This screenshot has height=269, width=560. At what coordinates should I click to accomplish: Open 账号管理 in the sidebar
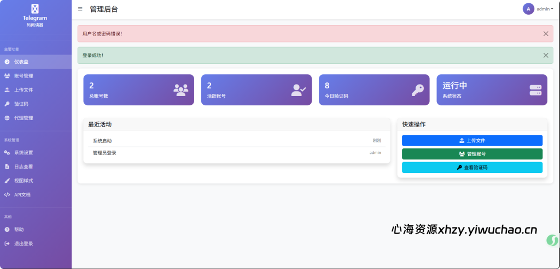(24, 76)
